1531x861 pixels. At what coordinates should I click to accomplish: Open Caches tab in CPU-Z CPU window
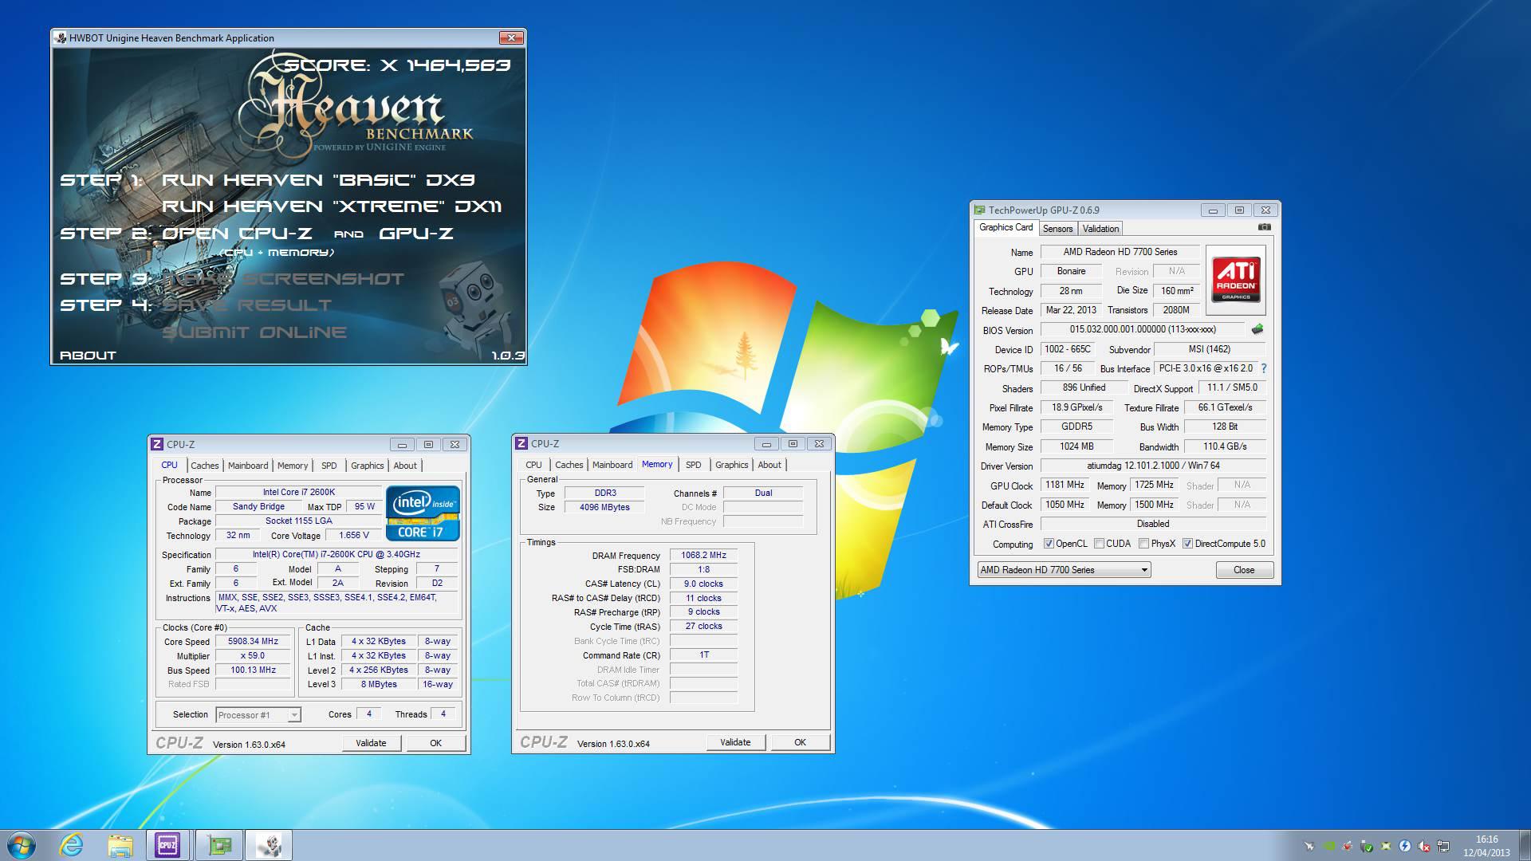pyautogui.click(x=204, y=466)
